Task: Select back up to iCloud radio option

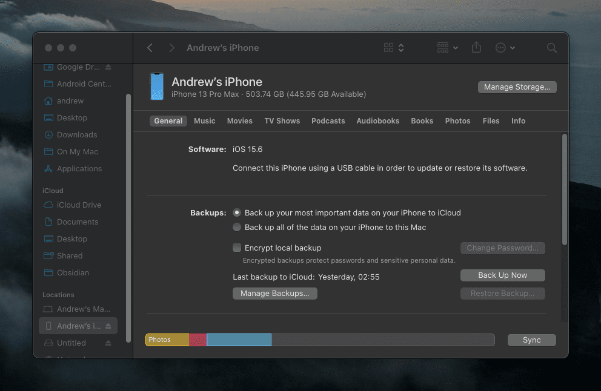Action: point(237,212)
